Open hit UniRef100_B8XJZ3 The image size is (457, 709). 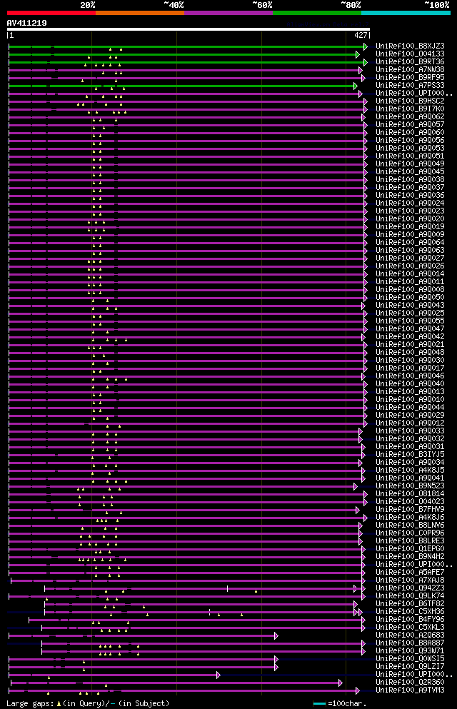pos(410,46)
